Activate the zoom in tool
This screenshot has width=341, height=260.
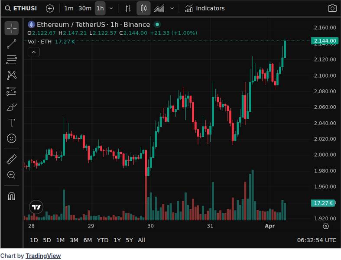pos(12,175)
